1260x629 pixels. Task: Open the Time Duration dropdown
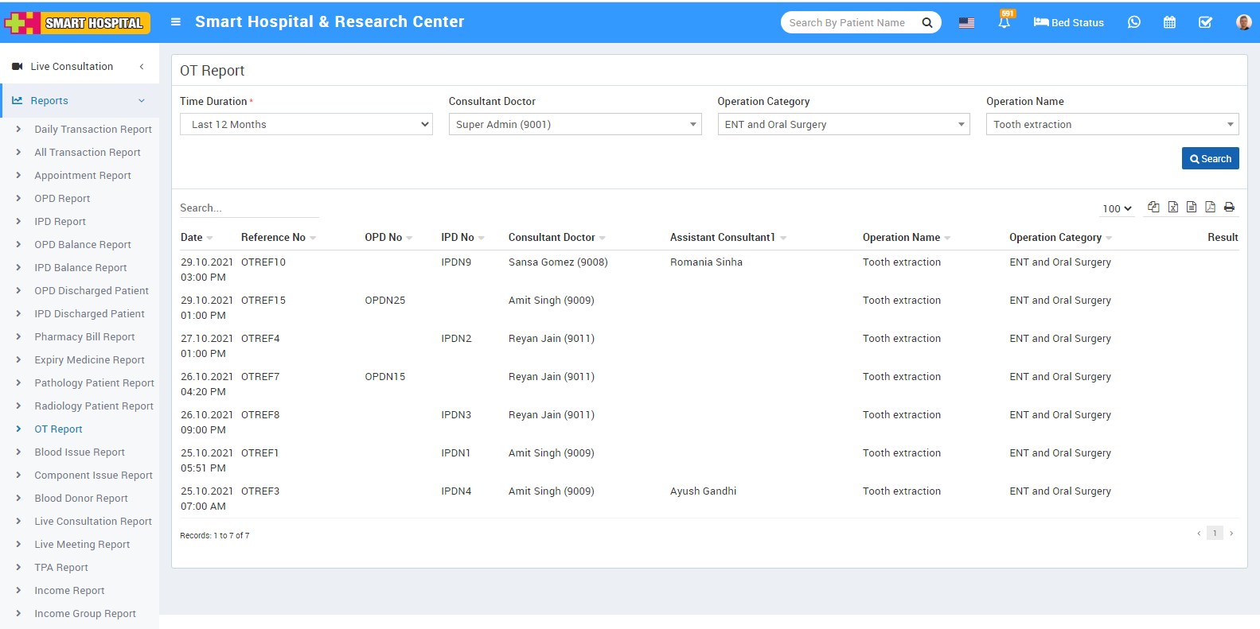pyautogui.click(x=306, y=124)
